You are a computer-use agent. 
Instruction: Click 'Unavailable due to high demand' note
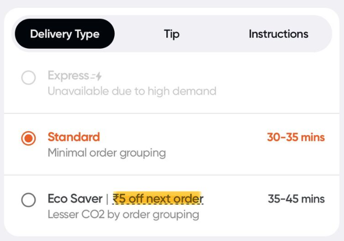point(132,91)
